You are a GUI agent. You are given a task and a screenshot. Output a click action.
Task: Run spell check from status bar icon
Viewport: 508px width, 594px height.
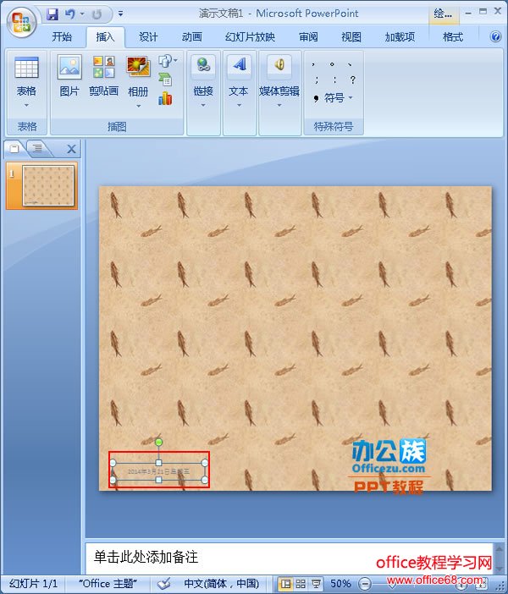pos(163,584)
